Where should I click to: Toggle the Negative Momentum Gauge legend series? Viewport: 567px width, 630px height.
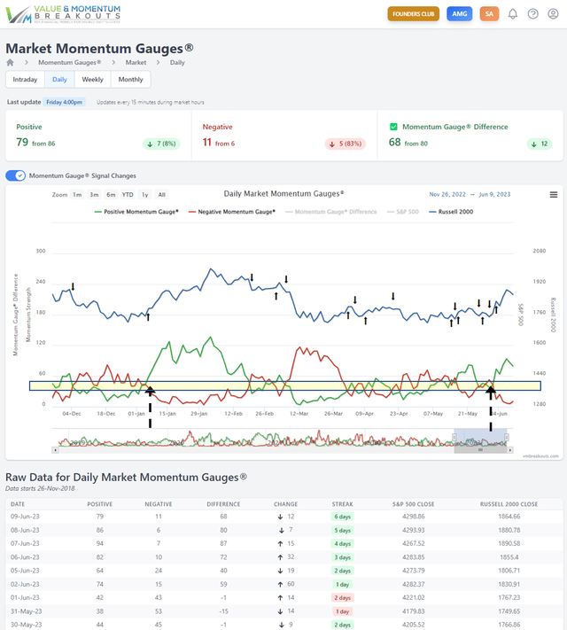pyautogui.click(x=232, y=212)
